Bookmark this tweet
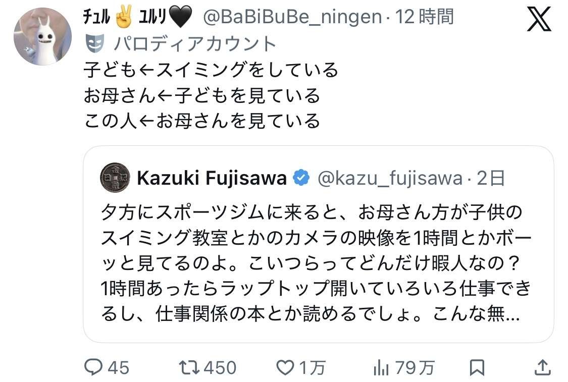568x382 pixels. tap(477, 368)
